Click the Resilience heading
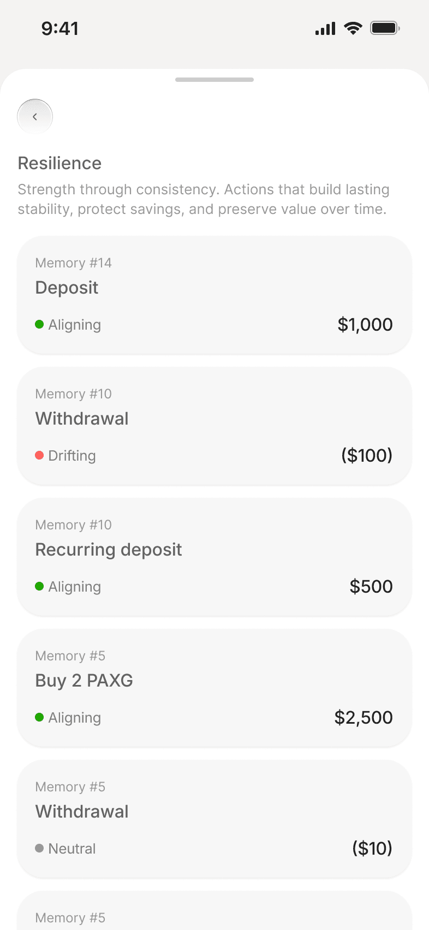The height and width of the screenshot is (930, 429). 59,163
